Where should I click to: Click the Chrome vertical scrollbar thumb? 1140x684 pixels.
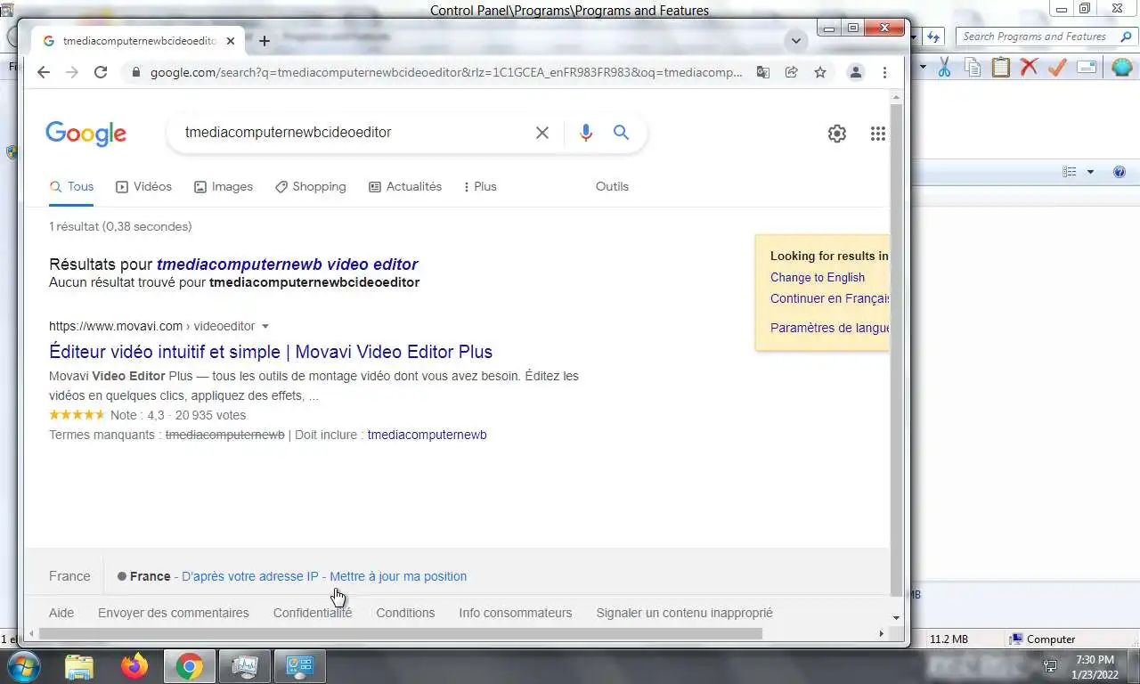[896, 348]
